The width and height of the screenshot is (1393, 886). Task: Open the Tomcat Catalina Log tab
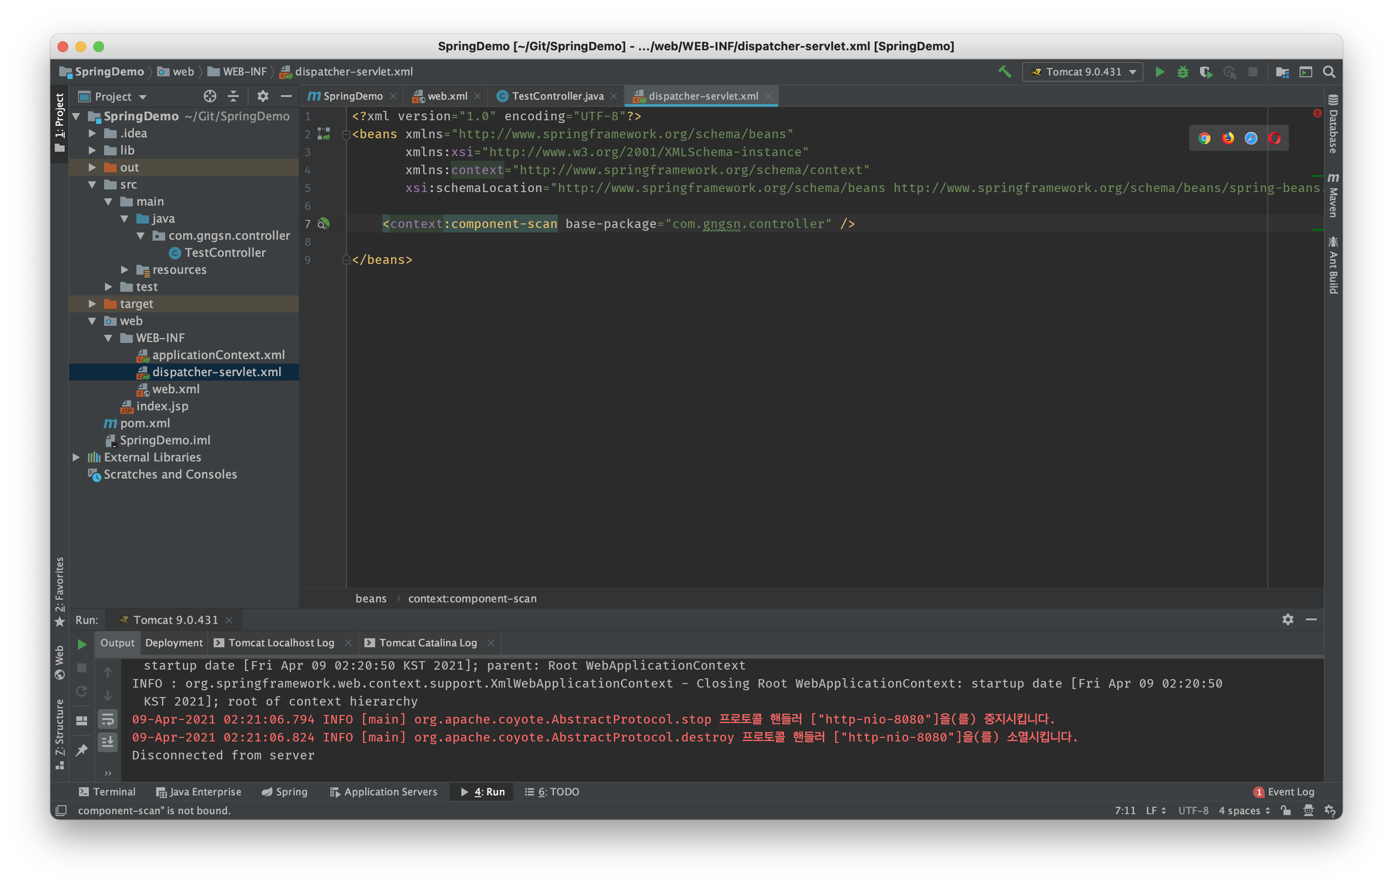pyautogui.click(x=428, y=643)
